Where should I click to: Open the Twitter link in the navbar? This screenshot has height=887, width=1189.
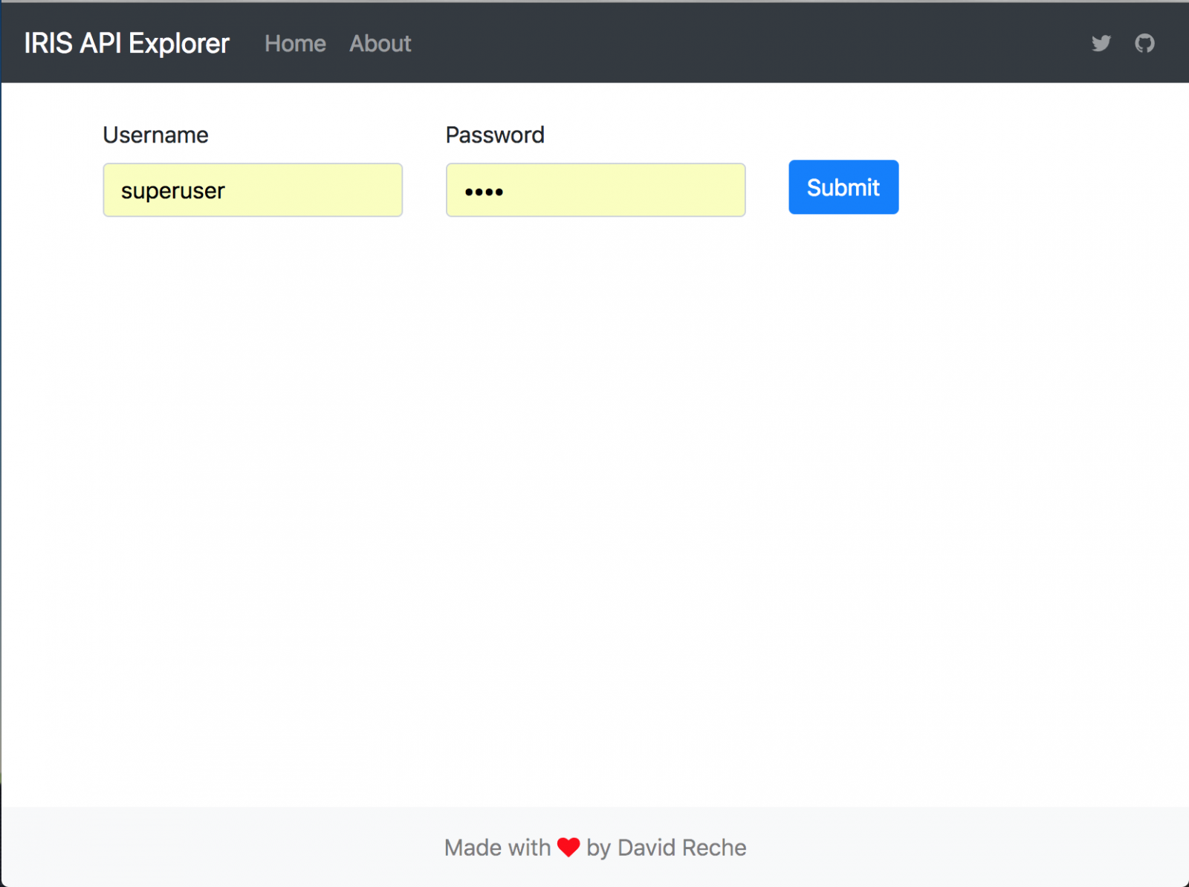1101,43
